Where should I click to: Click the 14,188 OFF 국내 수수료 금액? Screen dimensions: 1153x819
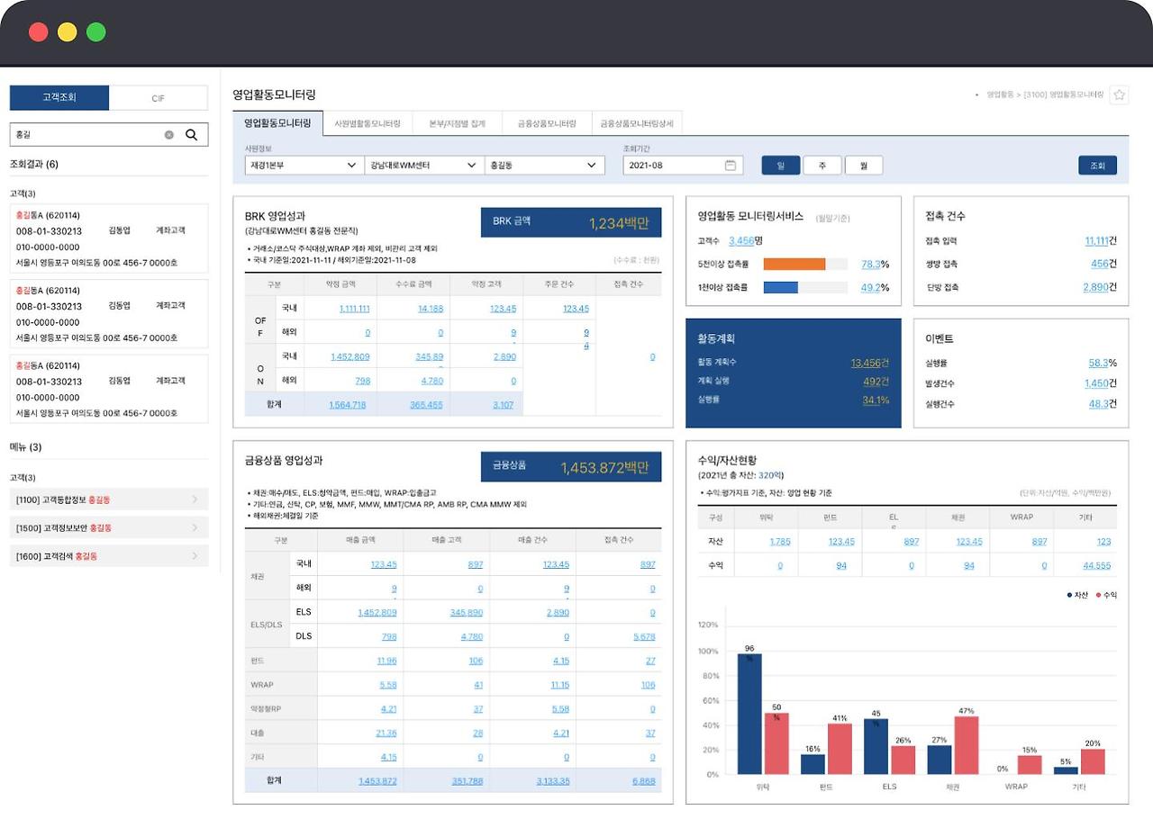click(x=431, y=309)
